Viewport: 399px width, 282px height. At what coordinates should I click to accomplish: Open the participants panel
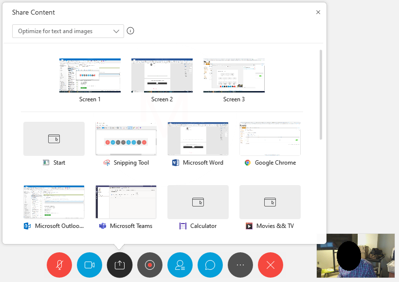(180, 265)
